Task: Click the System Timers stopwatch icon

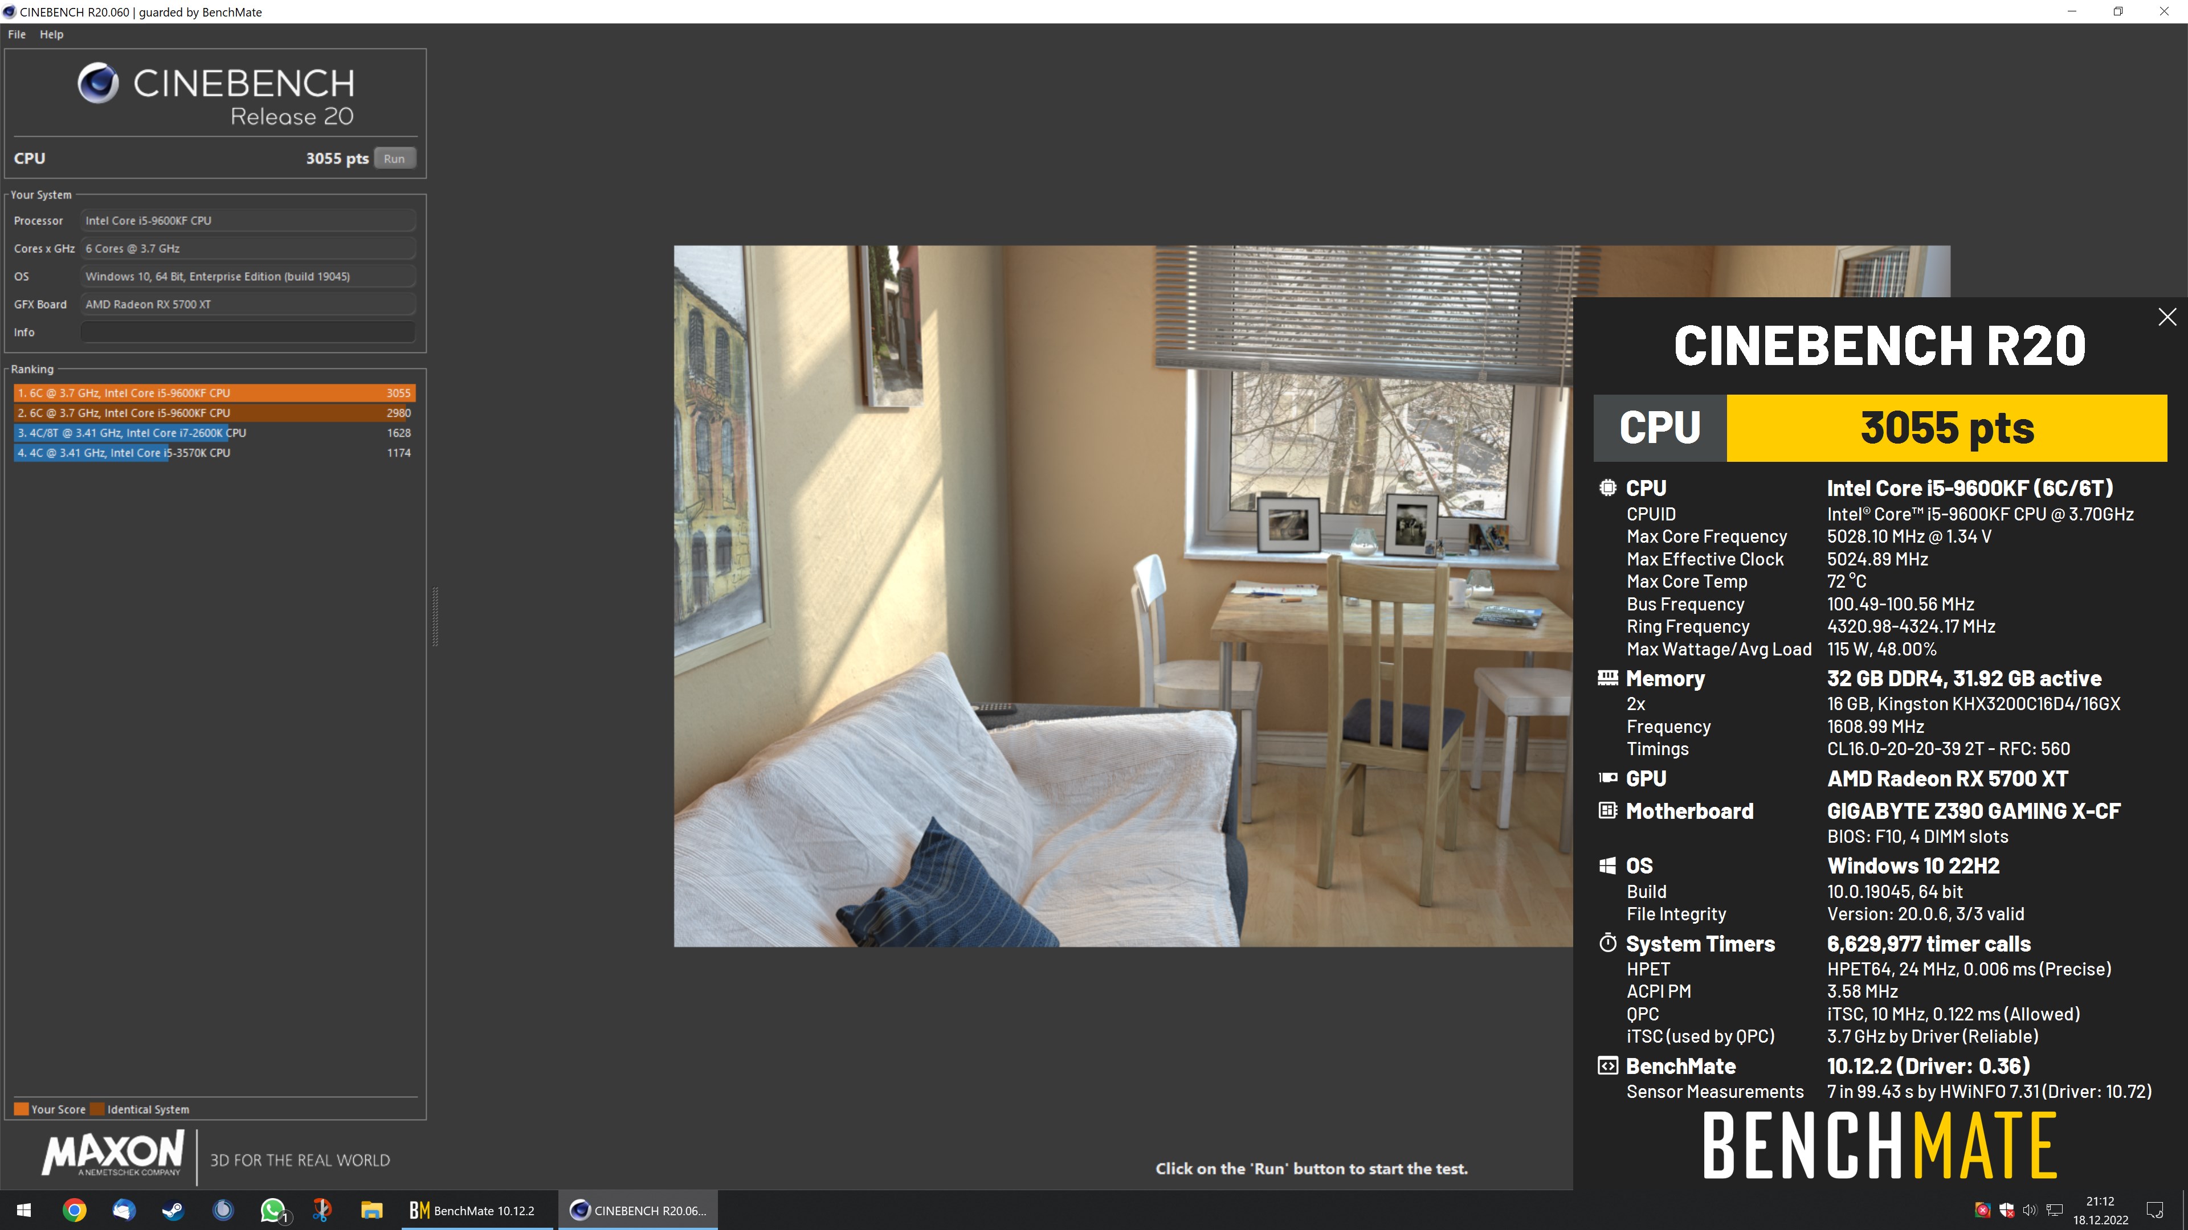Action: (x=1607, y=943)
